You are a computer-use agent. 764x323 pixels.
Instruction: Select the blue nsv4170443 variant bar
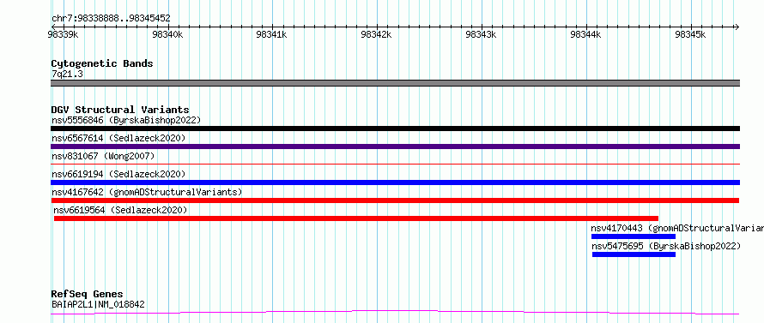click(634, 236)
